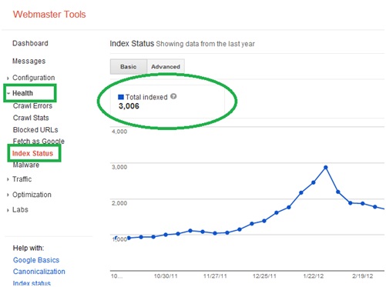Expand the Traffic section arrow
This screenshot has width=386, height=287.
point(8,179)
